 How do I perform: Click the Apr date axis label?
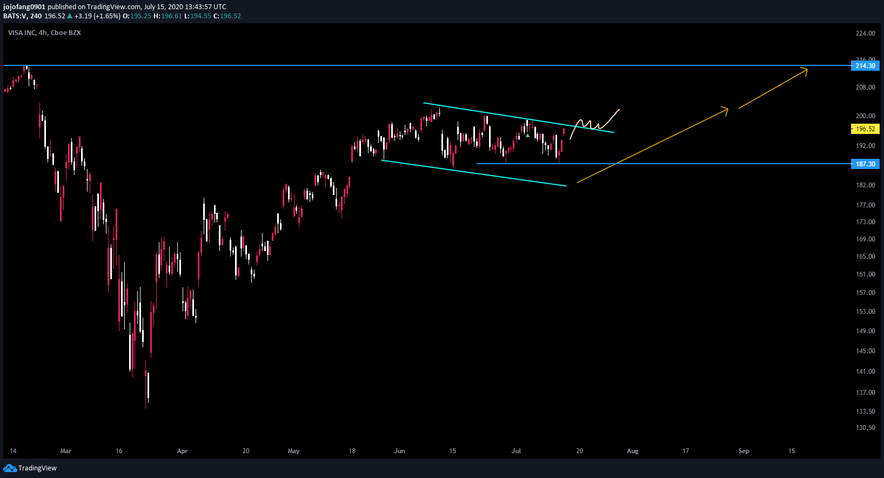[183, 451]
